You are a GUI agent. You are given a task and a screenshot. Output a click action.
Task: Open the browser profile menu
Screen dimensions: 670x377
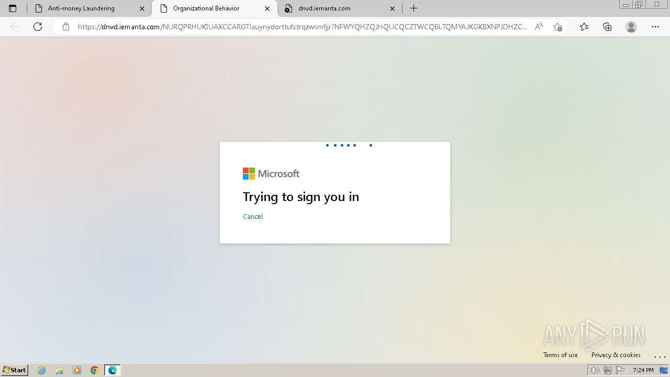631,27
